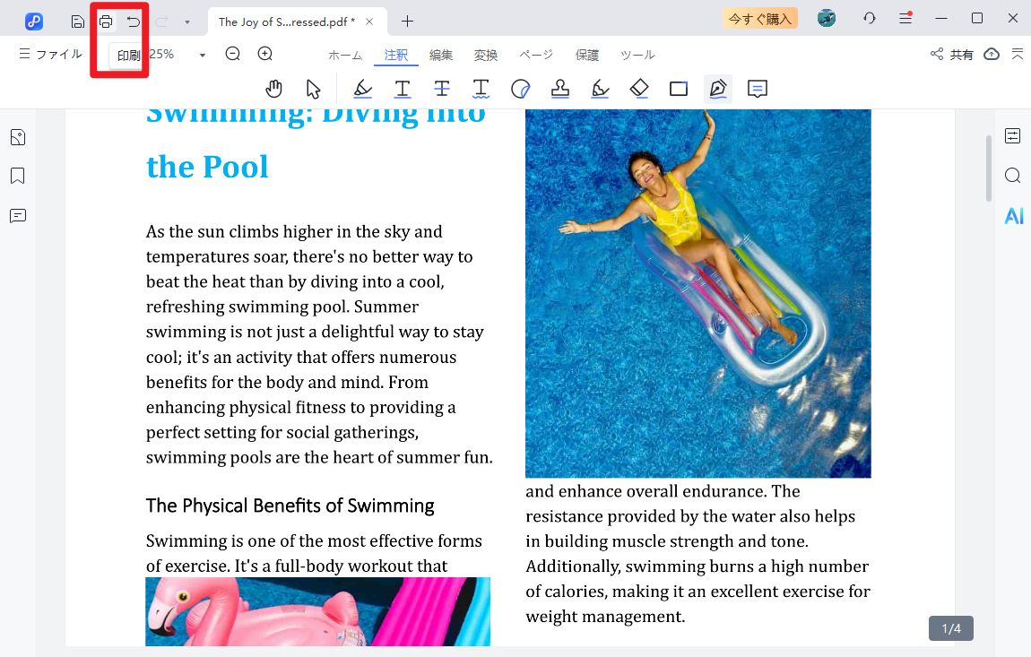Switch to the 編集 tab
This screenshot has height=657, width=1031.
(441, 55)
